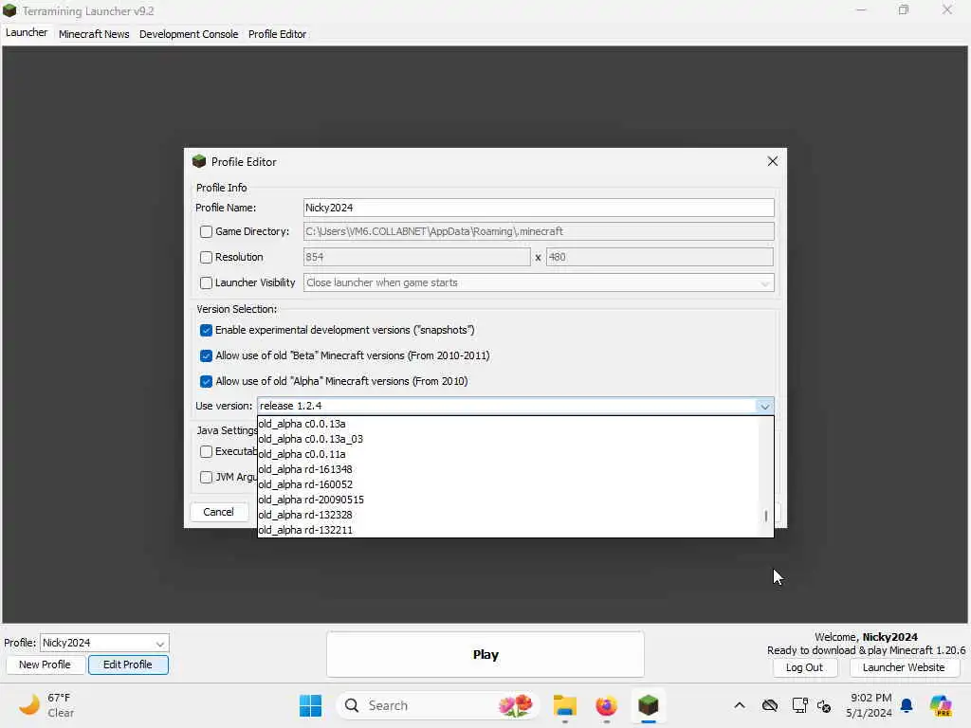The height and width of the screenshot is (728, 971).
Task: Open File Explorer from the taskbar
Action: pyautogui.click(x=565, y=705)
